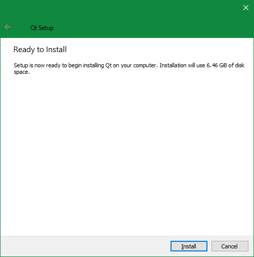This screenshot has width=254, height=257.
Task: Click the Ready to Install heading
Action: click(40, 50)
